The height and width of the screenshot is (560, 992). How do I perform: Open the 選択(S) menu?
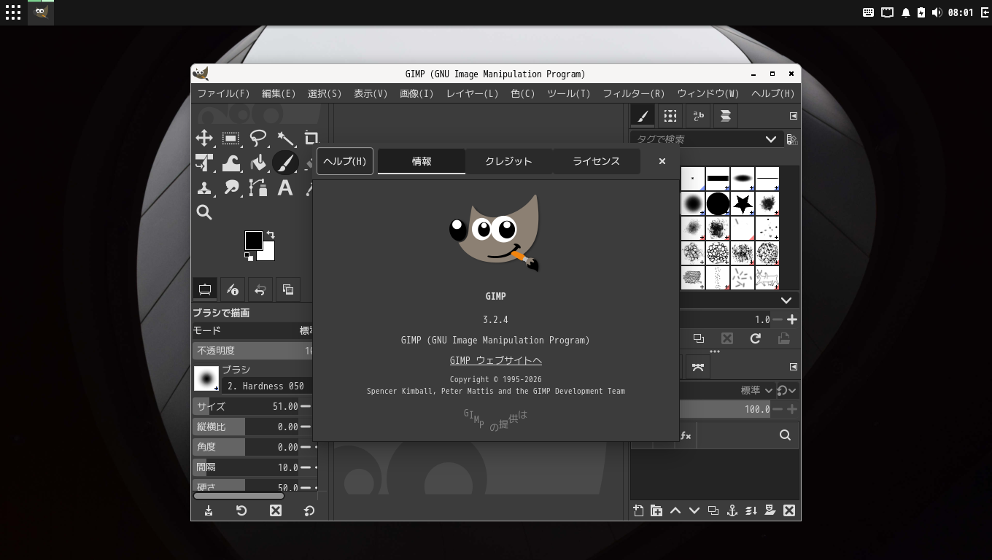325,93
